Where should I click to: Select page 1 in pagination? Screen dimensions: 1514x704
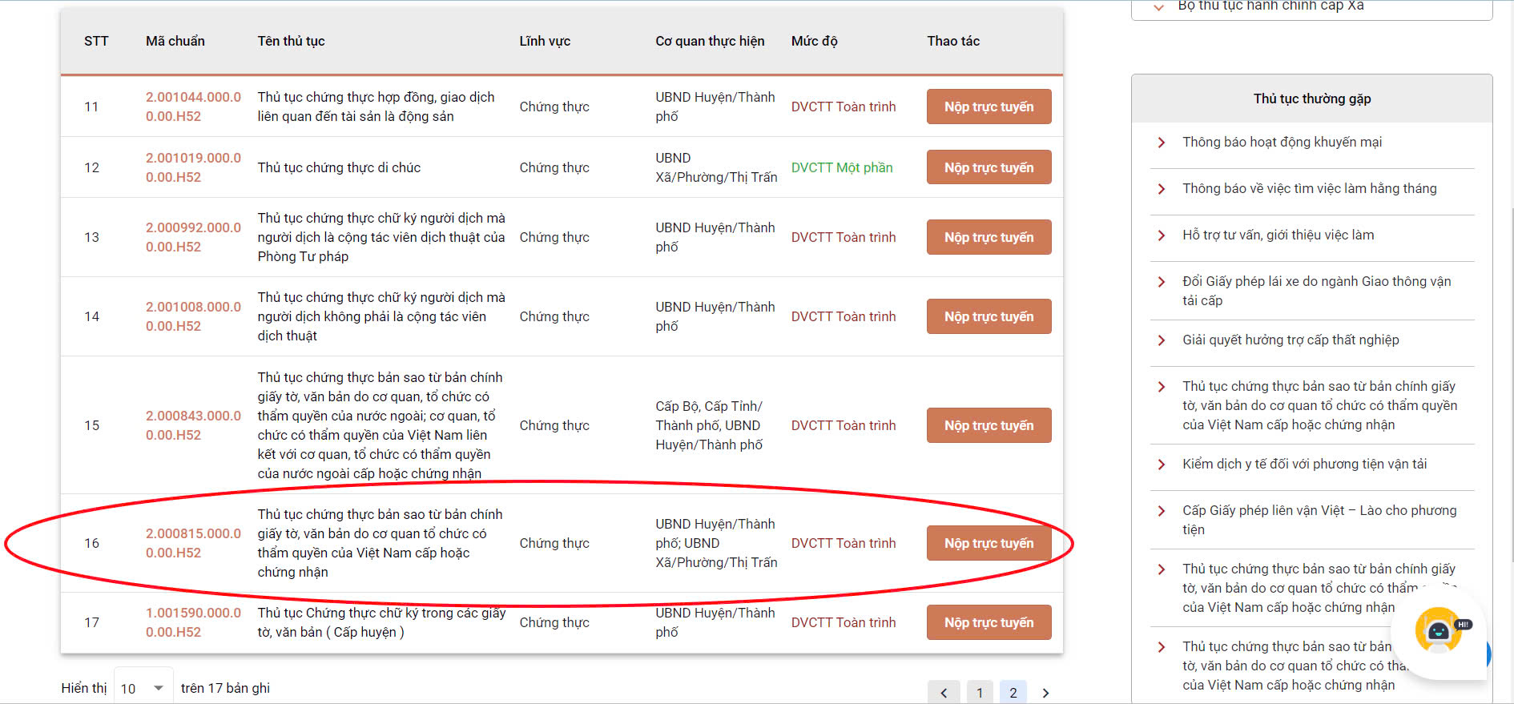tap(980, 693)
